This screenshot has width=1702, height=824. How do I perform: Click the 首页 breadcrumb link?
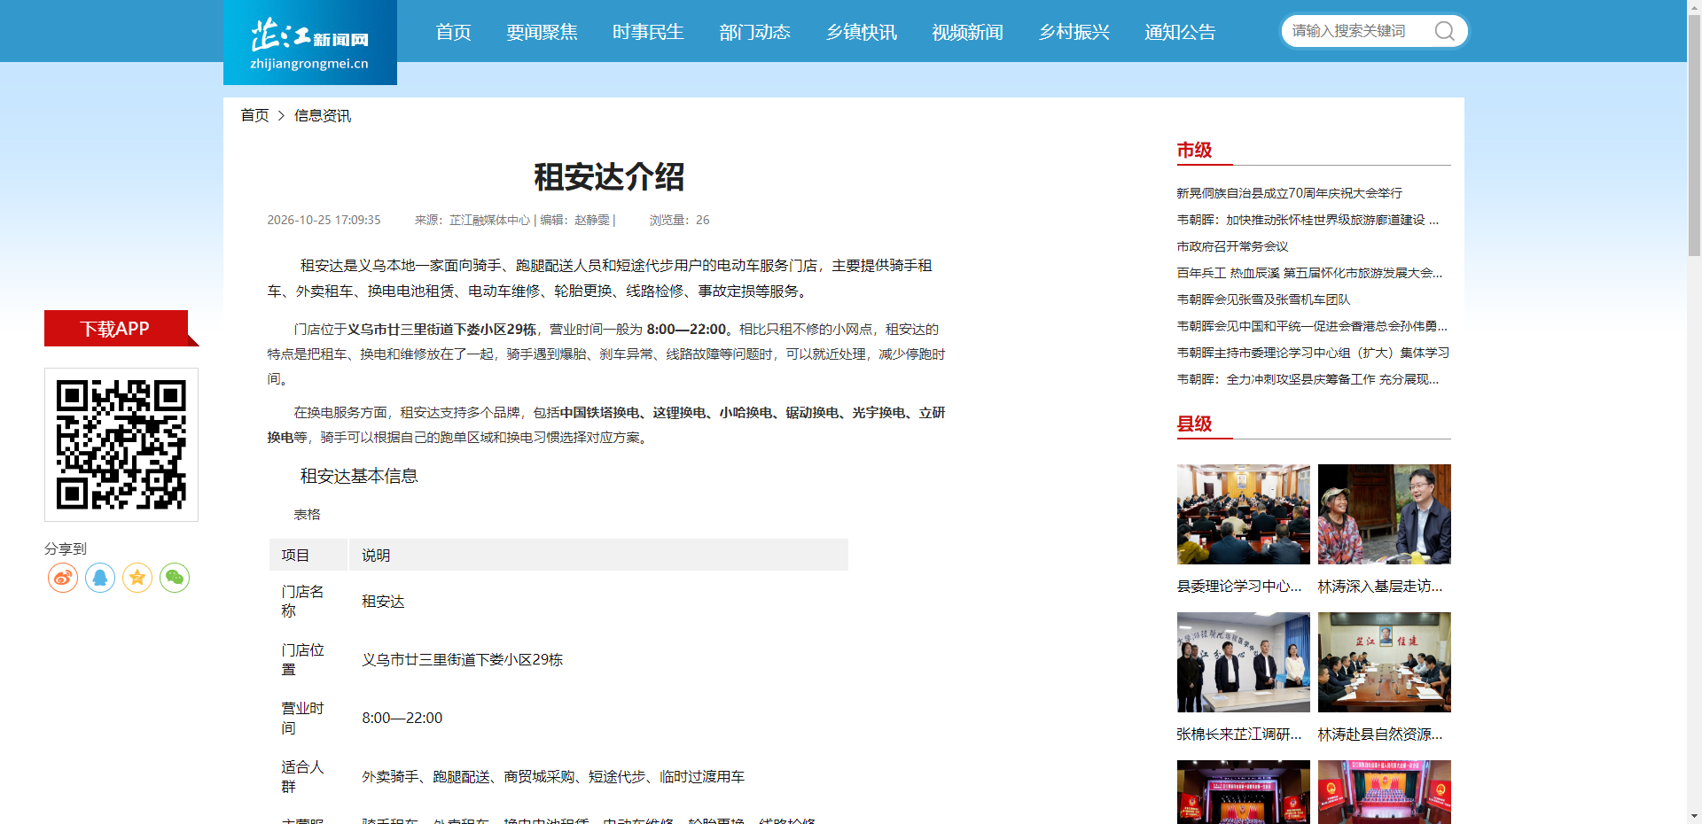coord(254,116)
